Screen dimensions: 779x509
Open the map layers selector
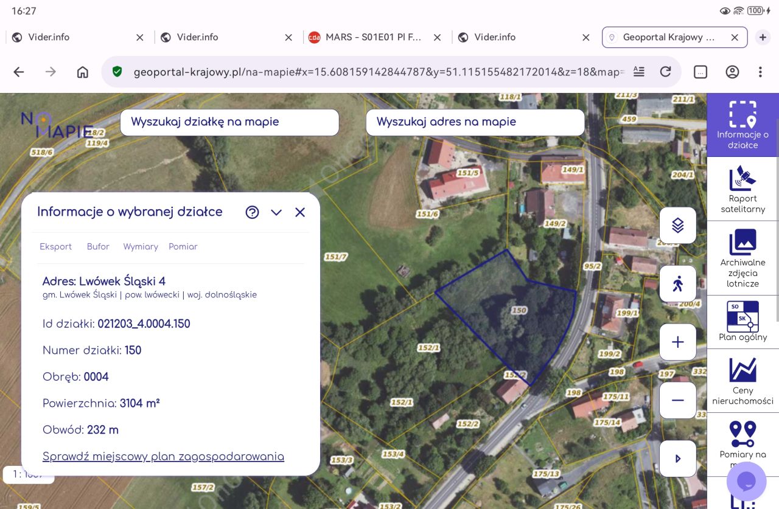[677, 225]
